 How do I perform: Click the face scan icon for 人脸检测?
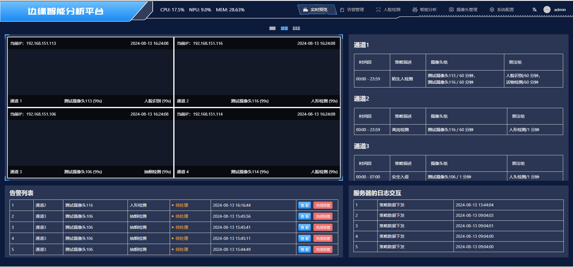coord(379,10)
